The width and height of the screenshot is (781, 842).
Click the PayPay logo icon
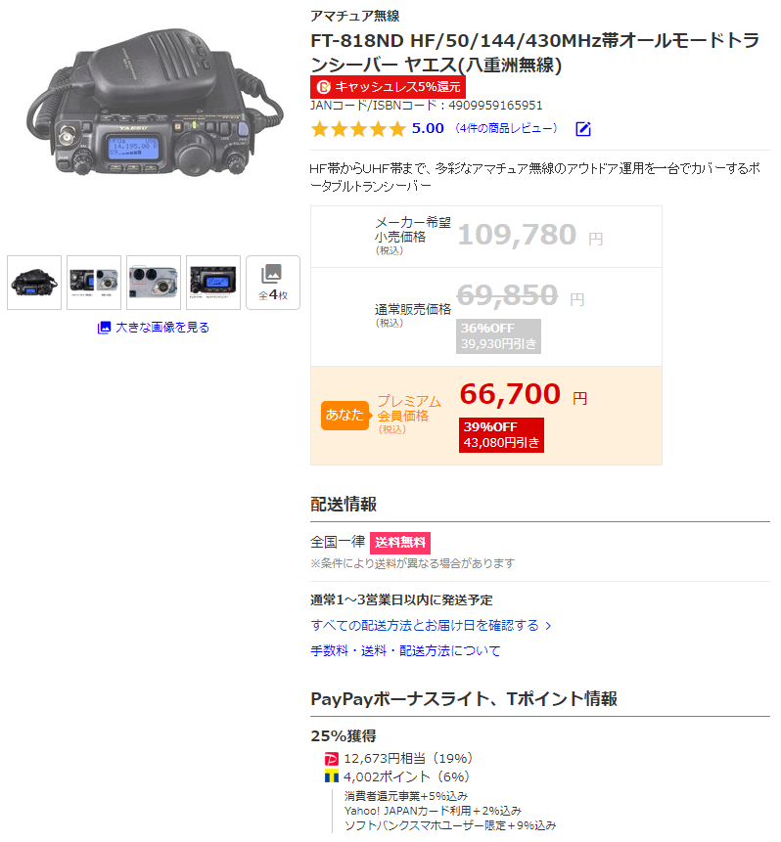(x=332, y=759)
